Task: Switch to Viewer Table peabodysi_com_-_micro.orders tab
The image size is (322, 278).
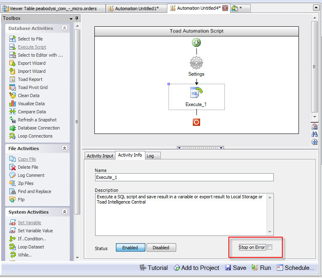Action: click(53, 8)
